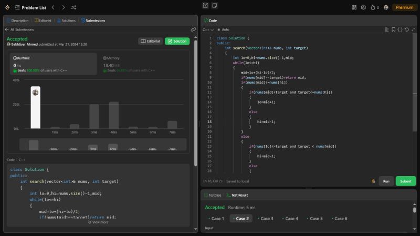Expand View more under submitted code
This screenshot has height=236, width=420.
(x=98, y=222)
